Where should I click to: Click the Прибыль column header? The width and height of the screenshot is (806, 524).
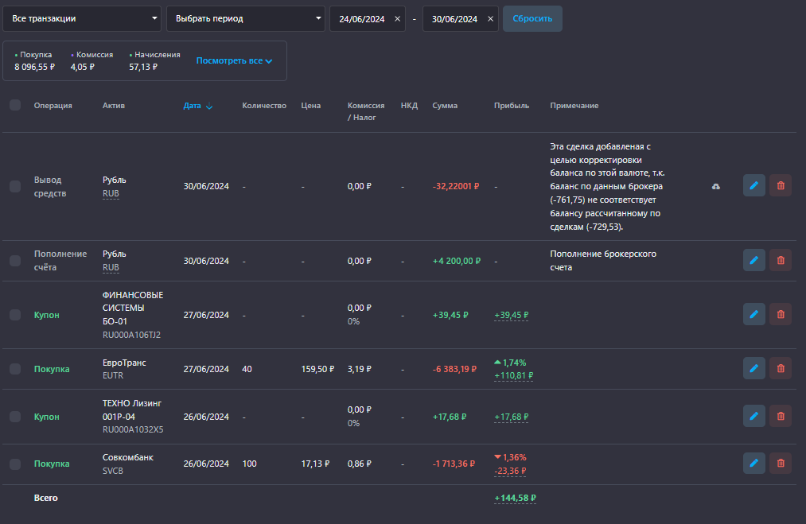click(512, 105)
